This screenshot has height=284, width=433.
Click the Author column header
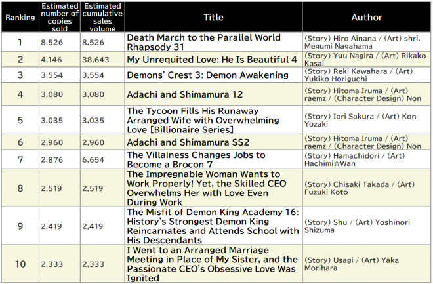(367, 18)
